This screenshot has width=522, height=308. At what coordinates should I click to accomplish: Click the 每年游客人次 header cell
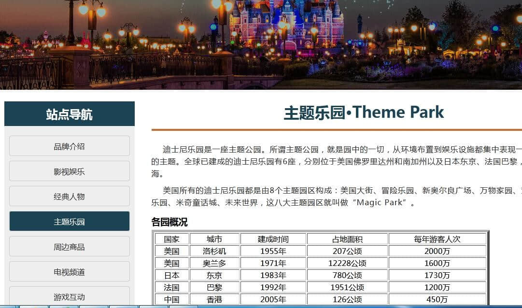pos(437,239)
